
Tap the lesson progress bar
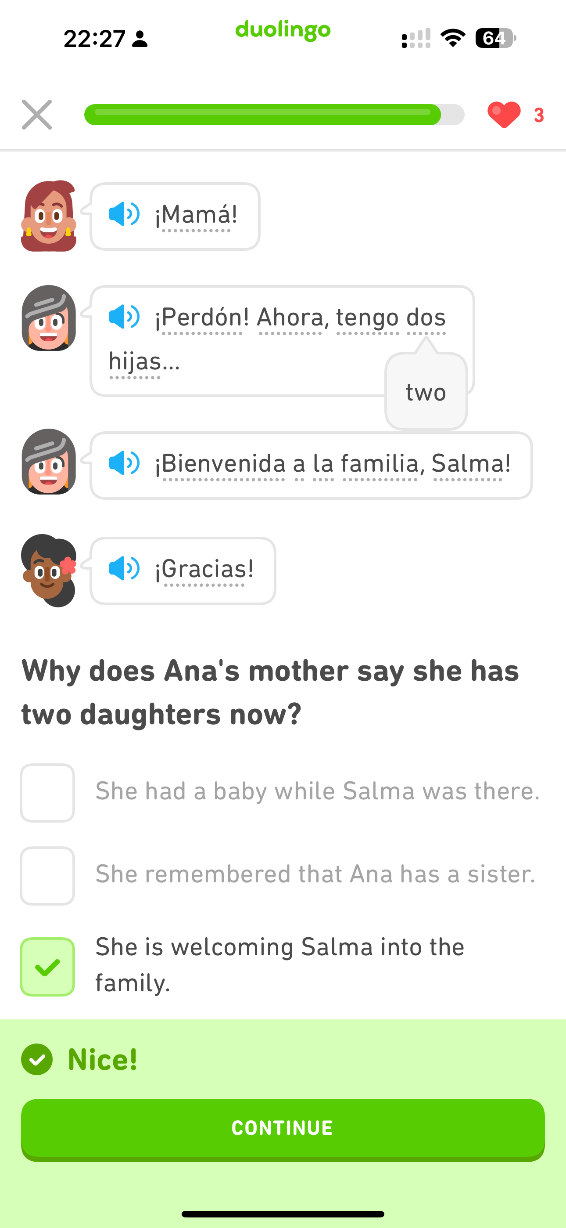click(274, 115)
